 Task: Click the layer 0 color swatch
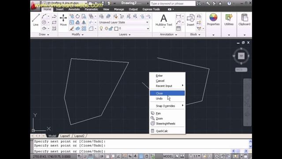(116, 28)
